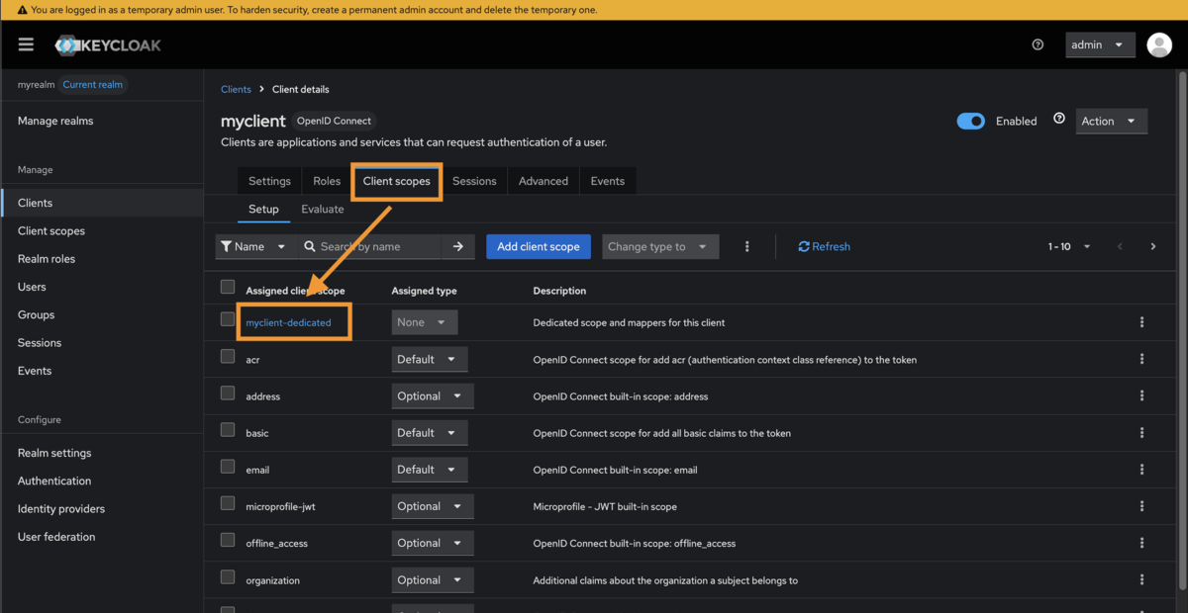Change assigned type for acr scope
The width and height of the screenshot is (1188, 613).
[x=430, y=359]
